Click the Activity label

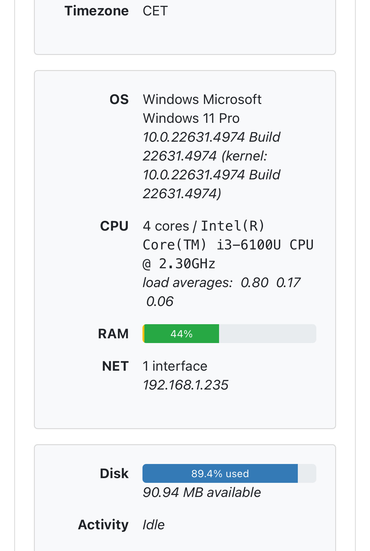pos(103,525)
